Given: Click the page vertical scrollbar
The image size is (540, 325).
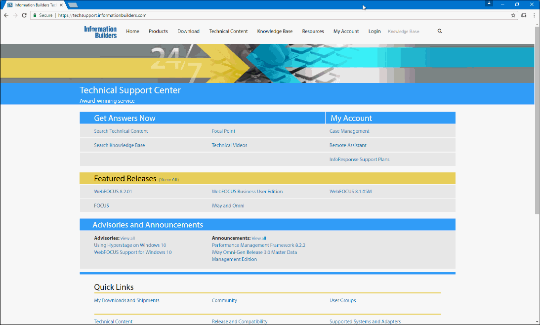Looking at the screenshot, I should point(537,121).
